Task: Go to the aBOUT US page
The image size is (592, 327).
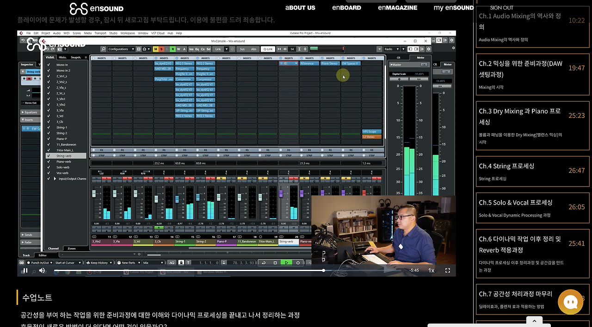Action: coord(300,8)
